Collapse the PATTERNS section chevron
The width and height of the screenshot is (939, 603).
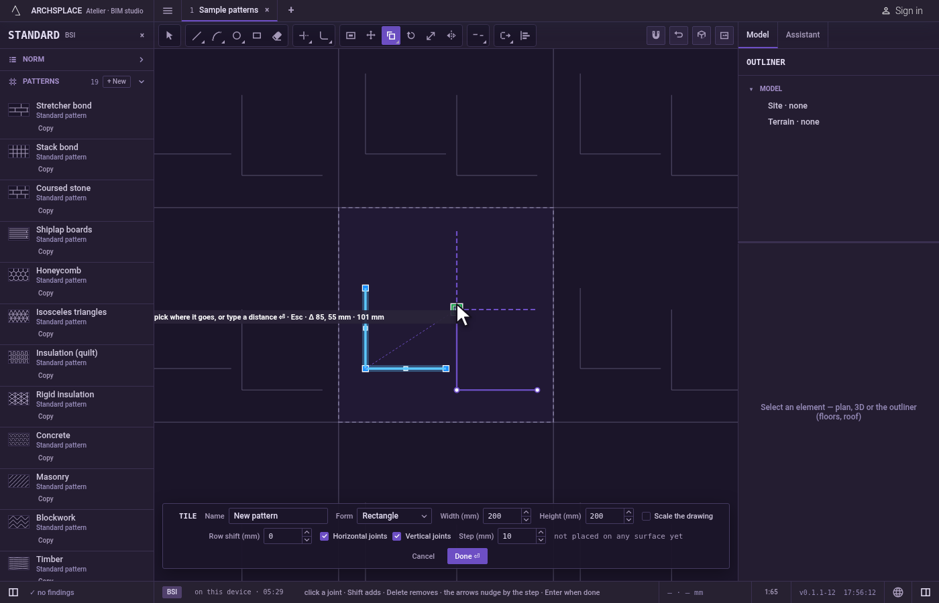point(142,82)
